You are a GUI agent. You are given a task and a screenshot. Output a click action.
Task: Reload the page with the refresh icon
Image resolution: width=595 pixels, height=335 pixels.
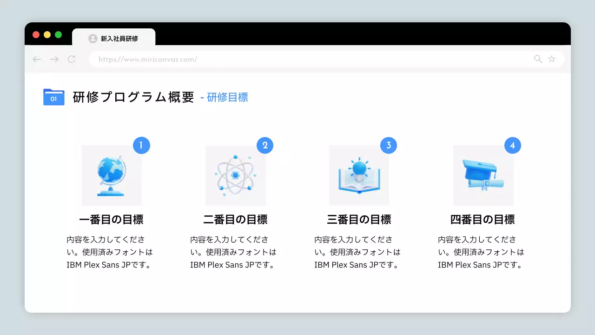pyautogui.click(x=72, y=59)
